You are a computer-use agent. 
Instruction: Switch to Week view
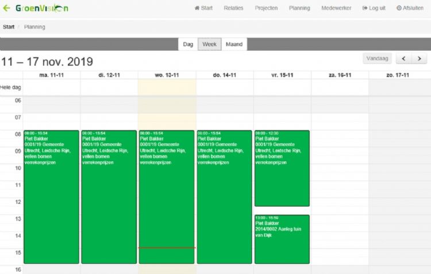[210, 44]
